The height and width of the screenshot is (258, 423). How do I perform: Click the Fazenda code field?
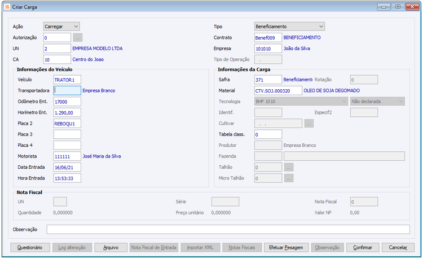[x=268, y=156]
